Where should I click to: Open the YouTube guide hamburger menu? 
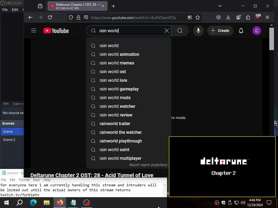34,31
